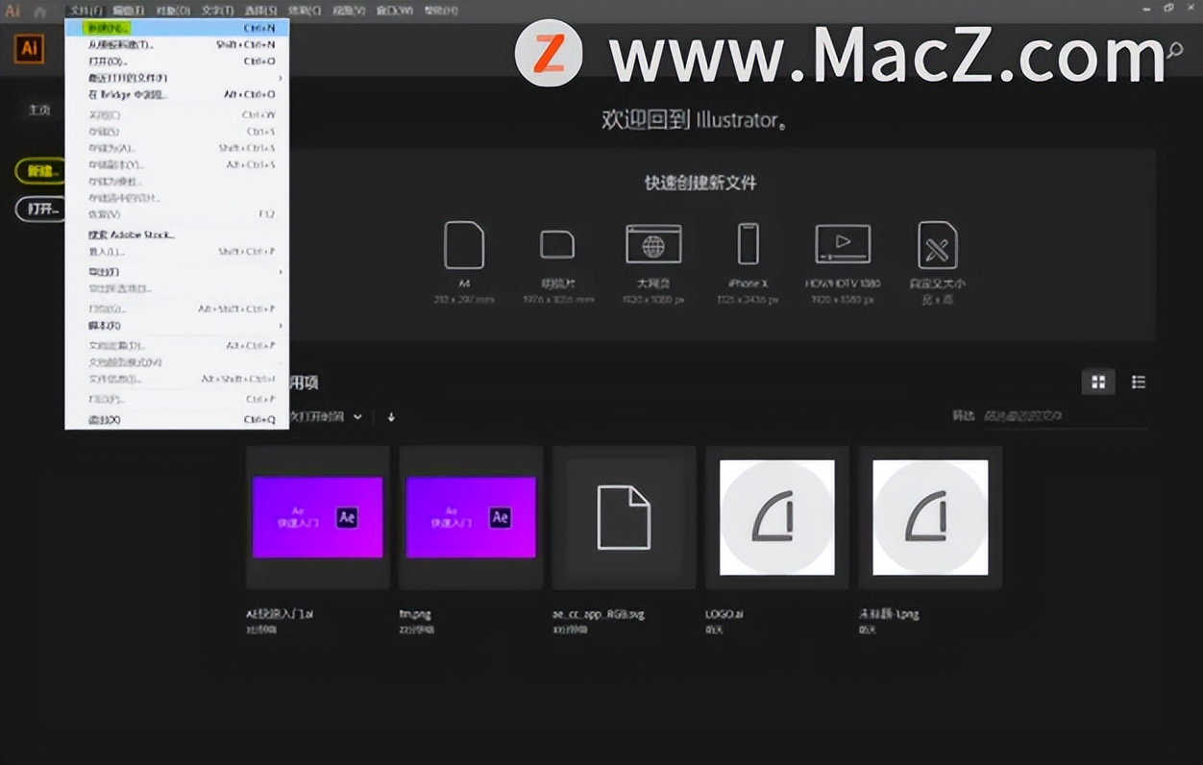Click the 新建 button in sidebar
Screen dimensions: 1203x765
point(39,170)
